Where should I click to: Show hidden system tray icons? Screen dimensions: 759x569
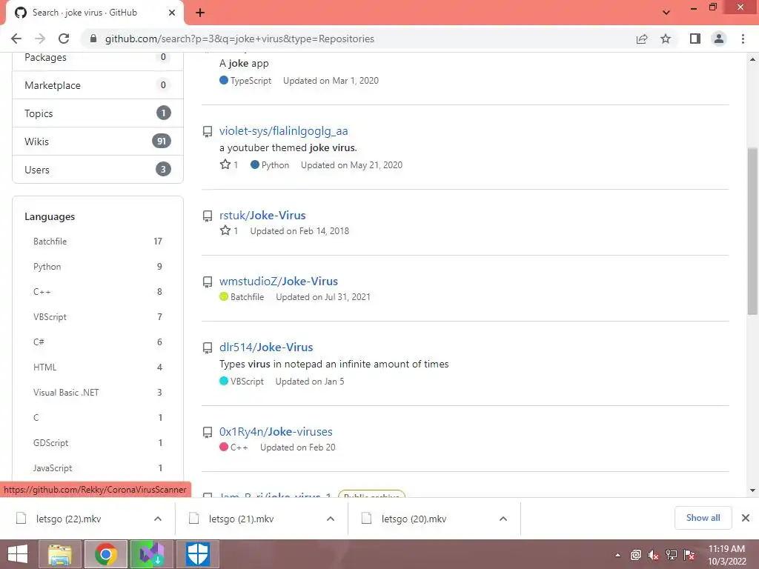point(617,555)
